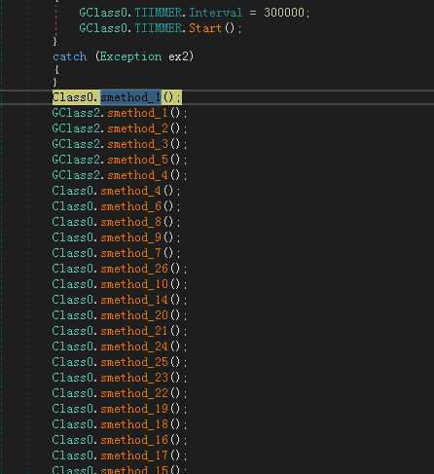This screenshot has height=474, width=434.
Task: Click the catch keyword
Action: pyautogui.click(x=70, y=56)
